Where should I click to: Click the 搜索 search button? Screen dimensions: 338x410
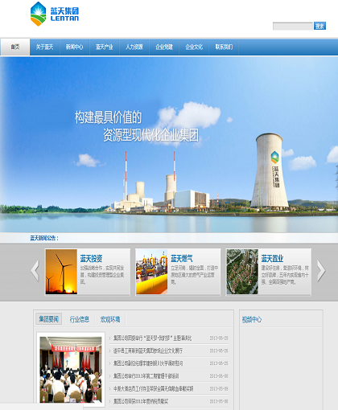(x=319, y=26)
